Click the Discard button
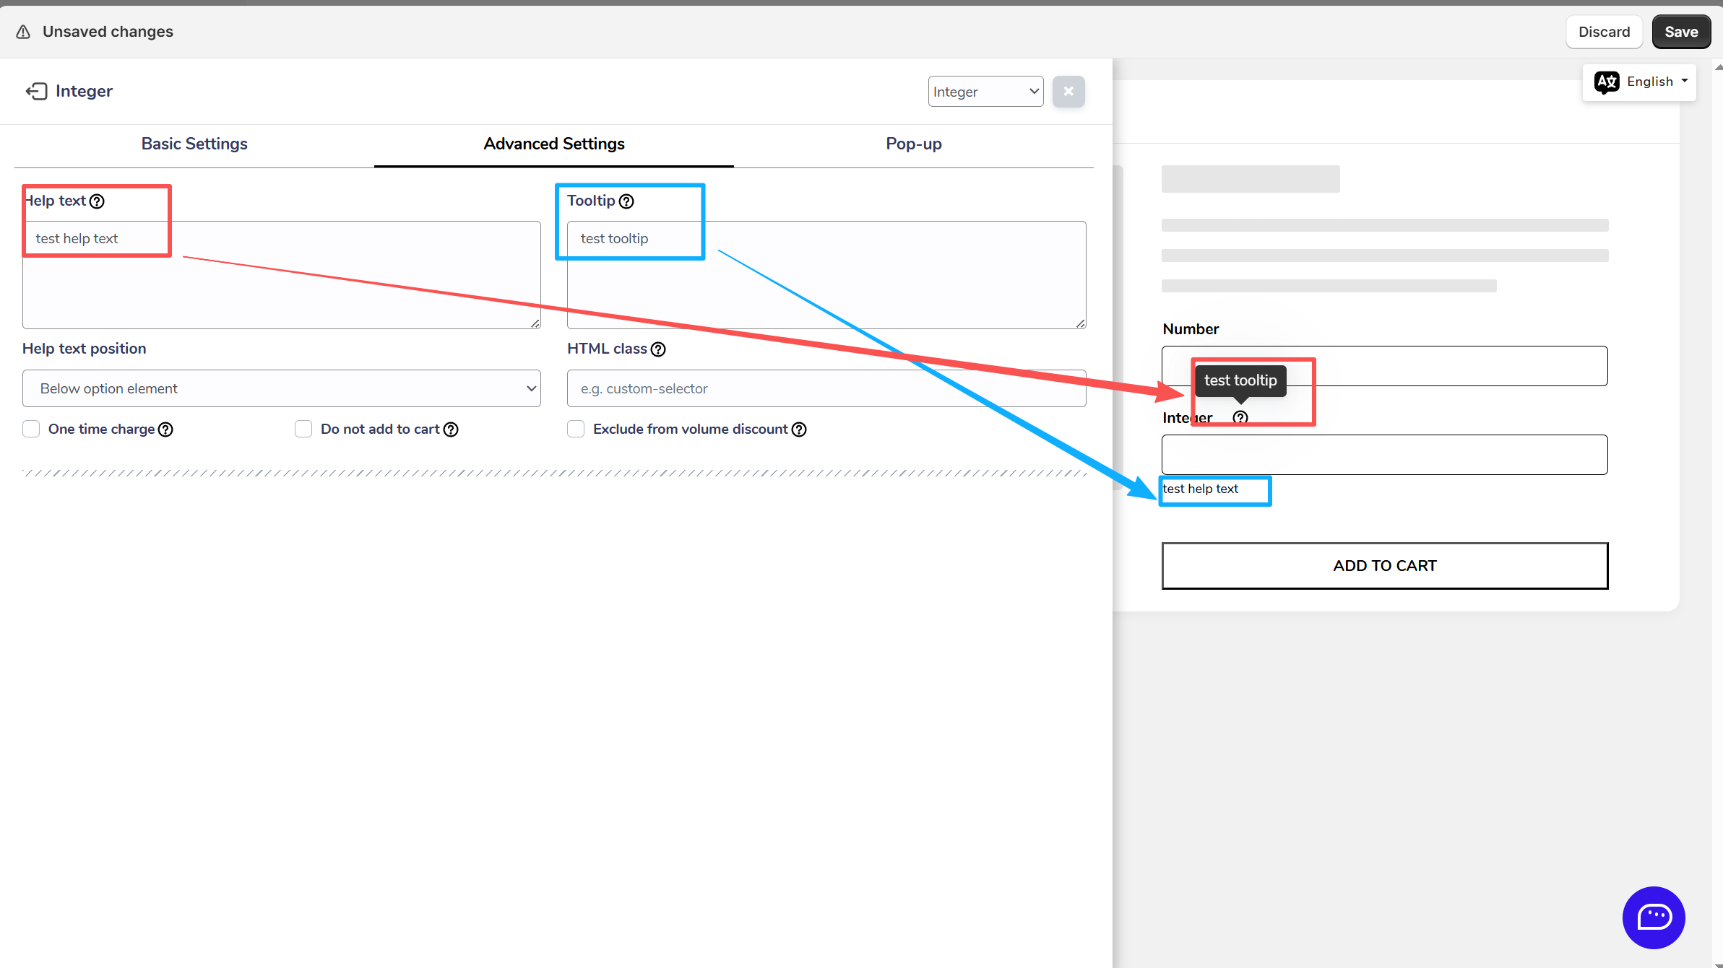 1604,32
